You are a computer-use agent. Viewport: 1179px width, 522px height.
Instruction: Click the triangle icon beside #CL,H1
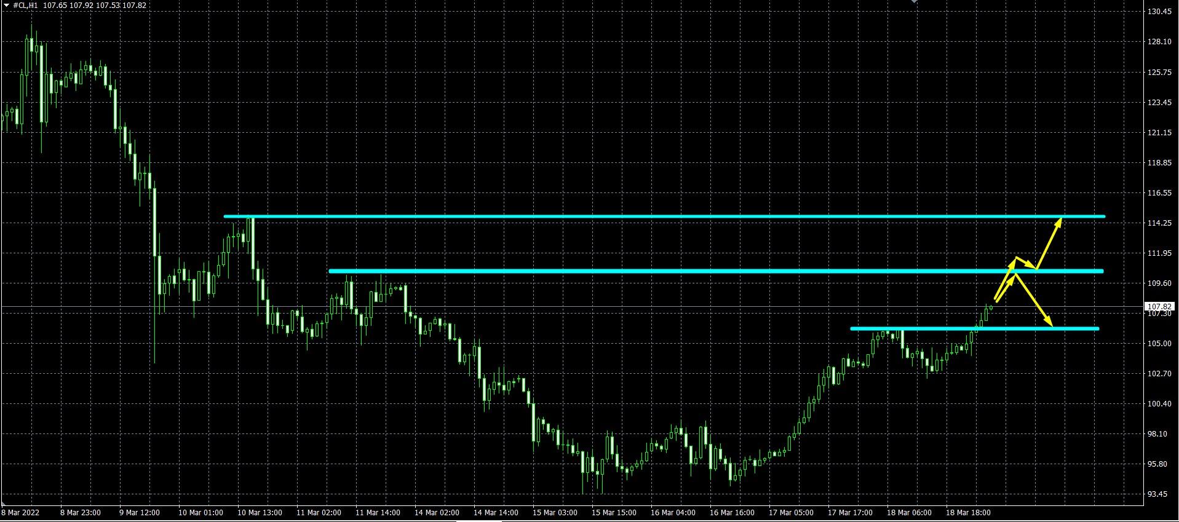click(6, 5)
